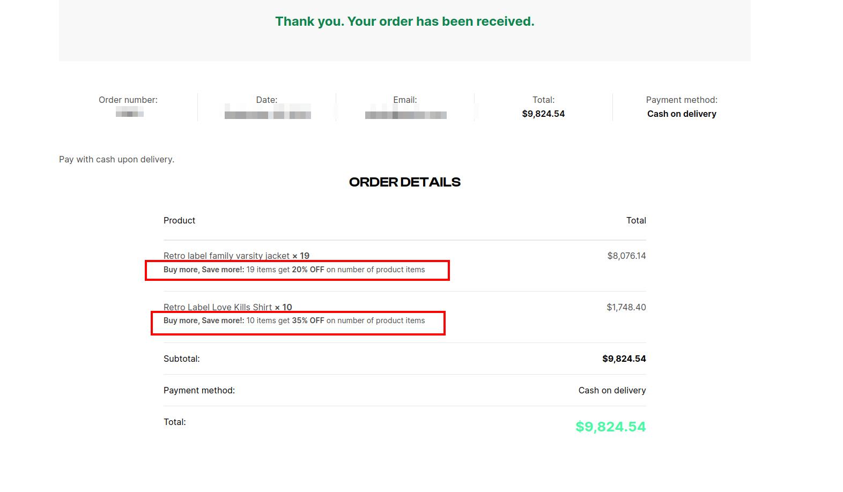843x492 pixels.
Task: Click the 35% OFF discount note
Action: coord(294,320)
